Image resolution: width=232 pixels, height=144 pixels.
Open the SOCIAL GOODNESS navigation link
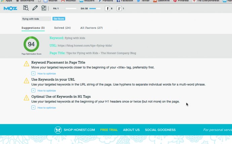[x=160, y=130]
